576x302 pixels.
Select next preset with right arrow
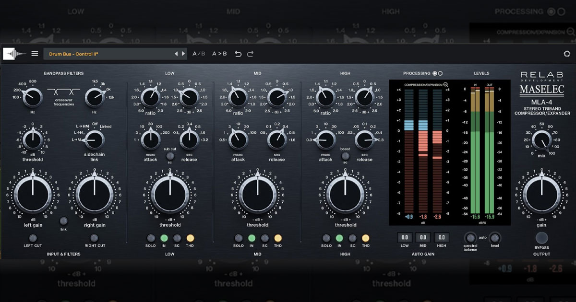click(x=183, y=54)
